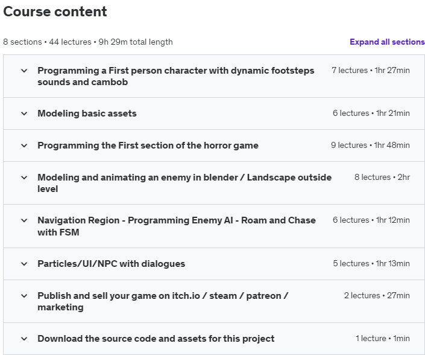Open 'Publish and sell your game on itch.io' title

click(163, 301)
